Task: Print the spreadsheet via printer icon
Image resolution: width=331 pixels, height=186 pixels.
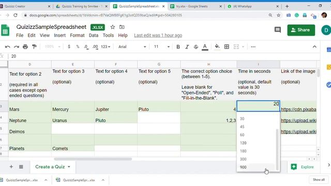Action: click(x=25, y=47)
